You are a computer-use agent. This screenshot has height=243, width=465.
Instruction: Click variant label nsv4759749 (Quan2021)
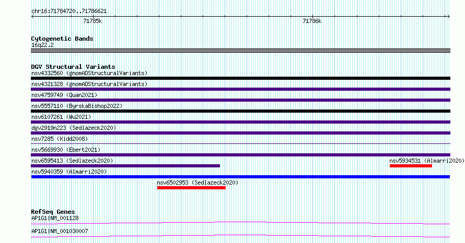point(64,95)
